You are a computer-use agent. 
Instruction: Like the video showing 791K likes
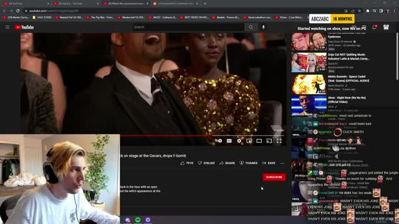click(x=187, y=163)
